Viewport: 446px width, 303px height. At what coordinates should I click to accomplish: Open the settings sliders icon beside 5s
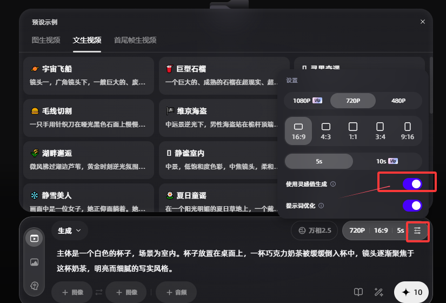(417, 230)
